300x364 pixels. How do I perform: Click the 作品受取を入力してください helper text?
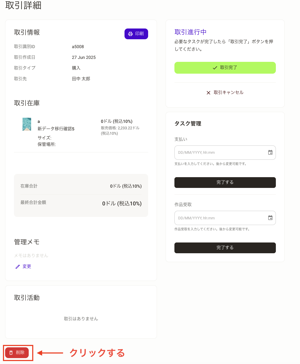click(x=212, y=229)
